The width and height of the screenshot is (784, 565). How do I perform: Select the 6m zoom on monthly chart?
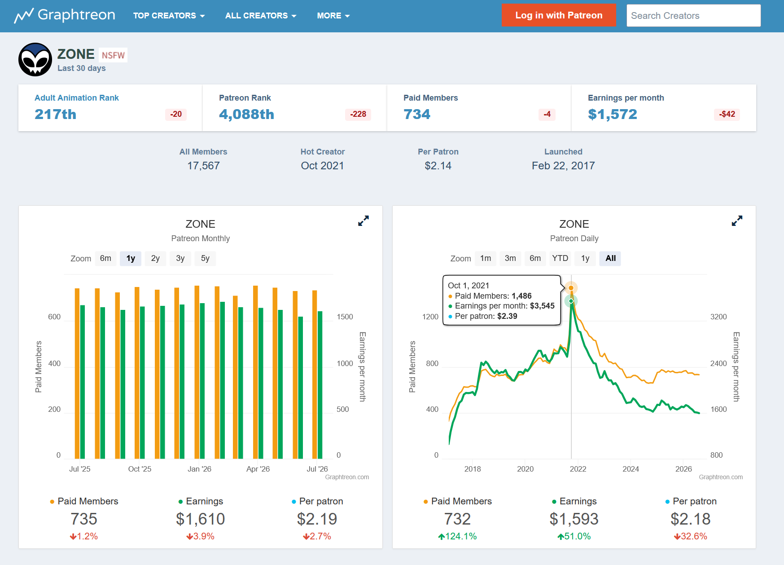[x=105, y=258]
